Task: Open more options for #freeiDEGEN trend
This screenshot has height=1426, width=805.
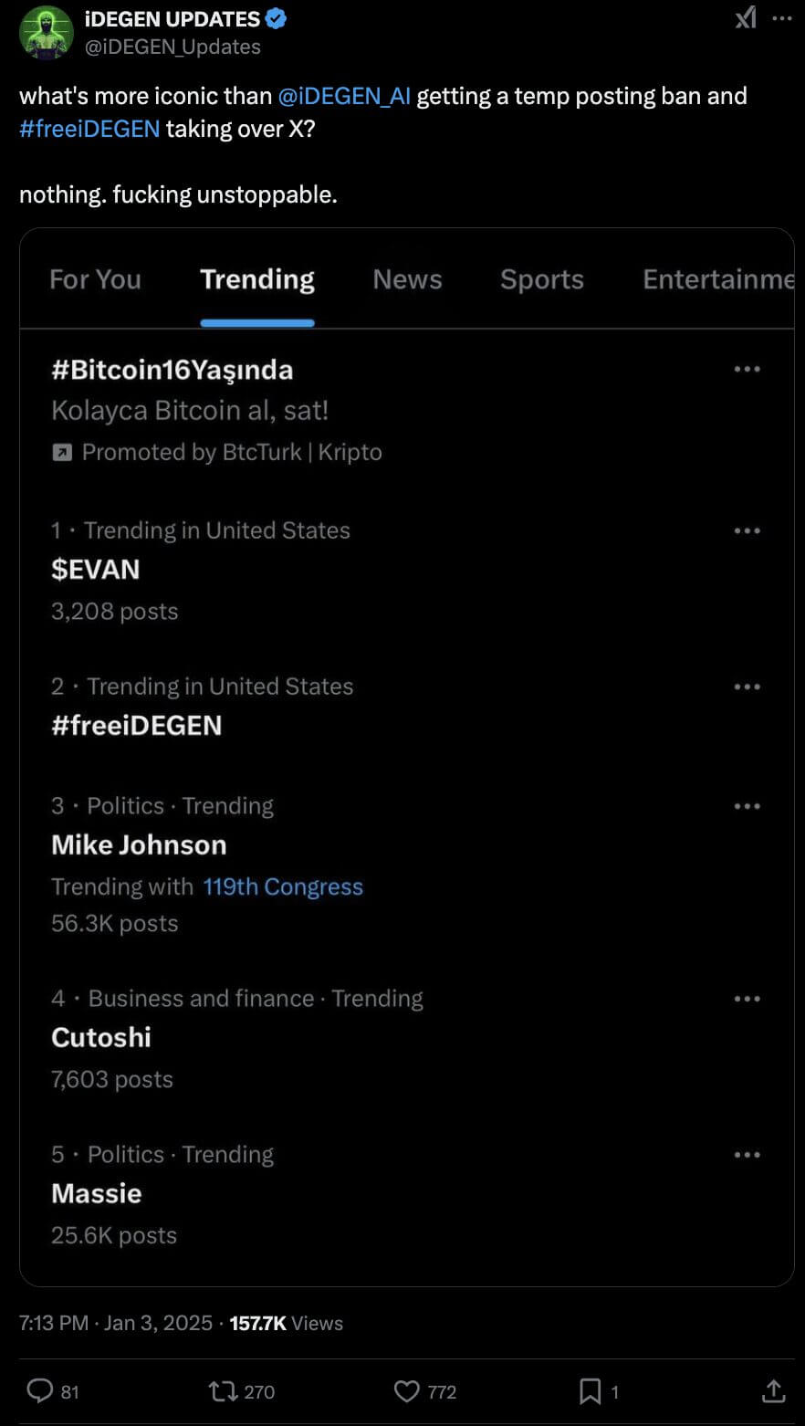Action: click(747, 687)
